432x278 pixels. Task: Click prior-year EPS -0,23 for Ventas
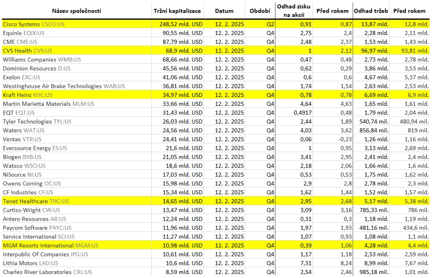pyautogui.click(x=345, y=139)
